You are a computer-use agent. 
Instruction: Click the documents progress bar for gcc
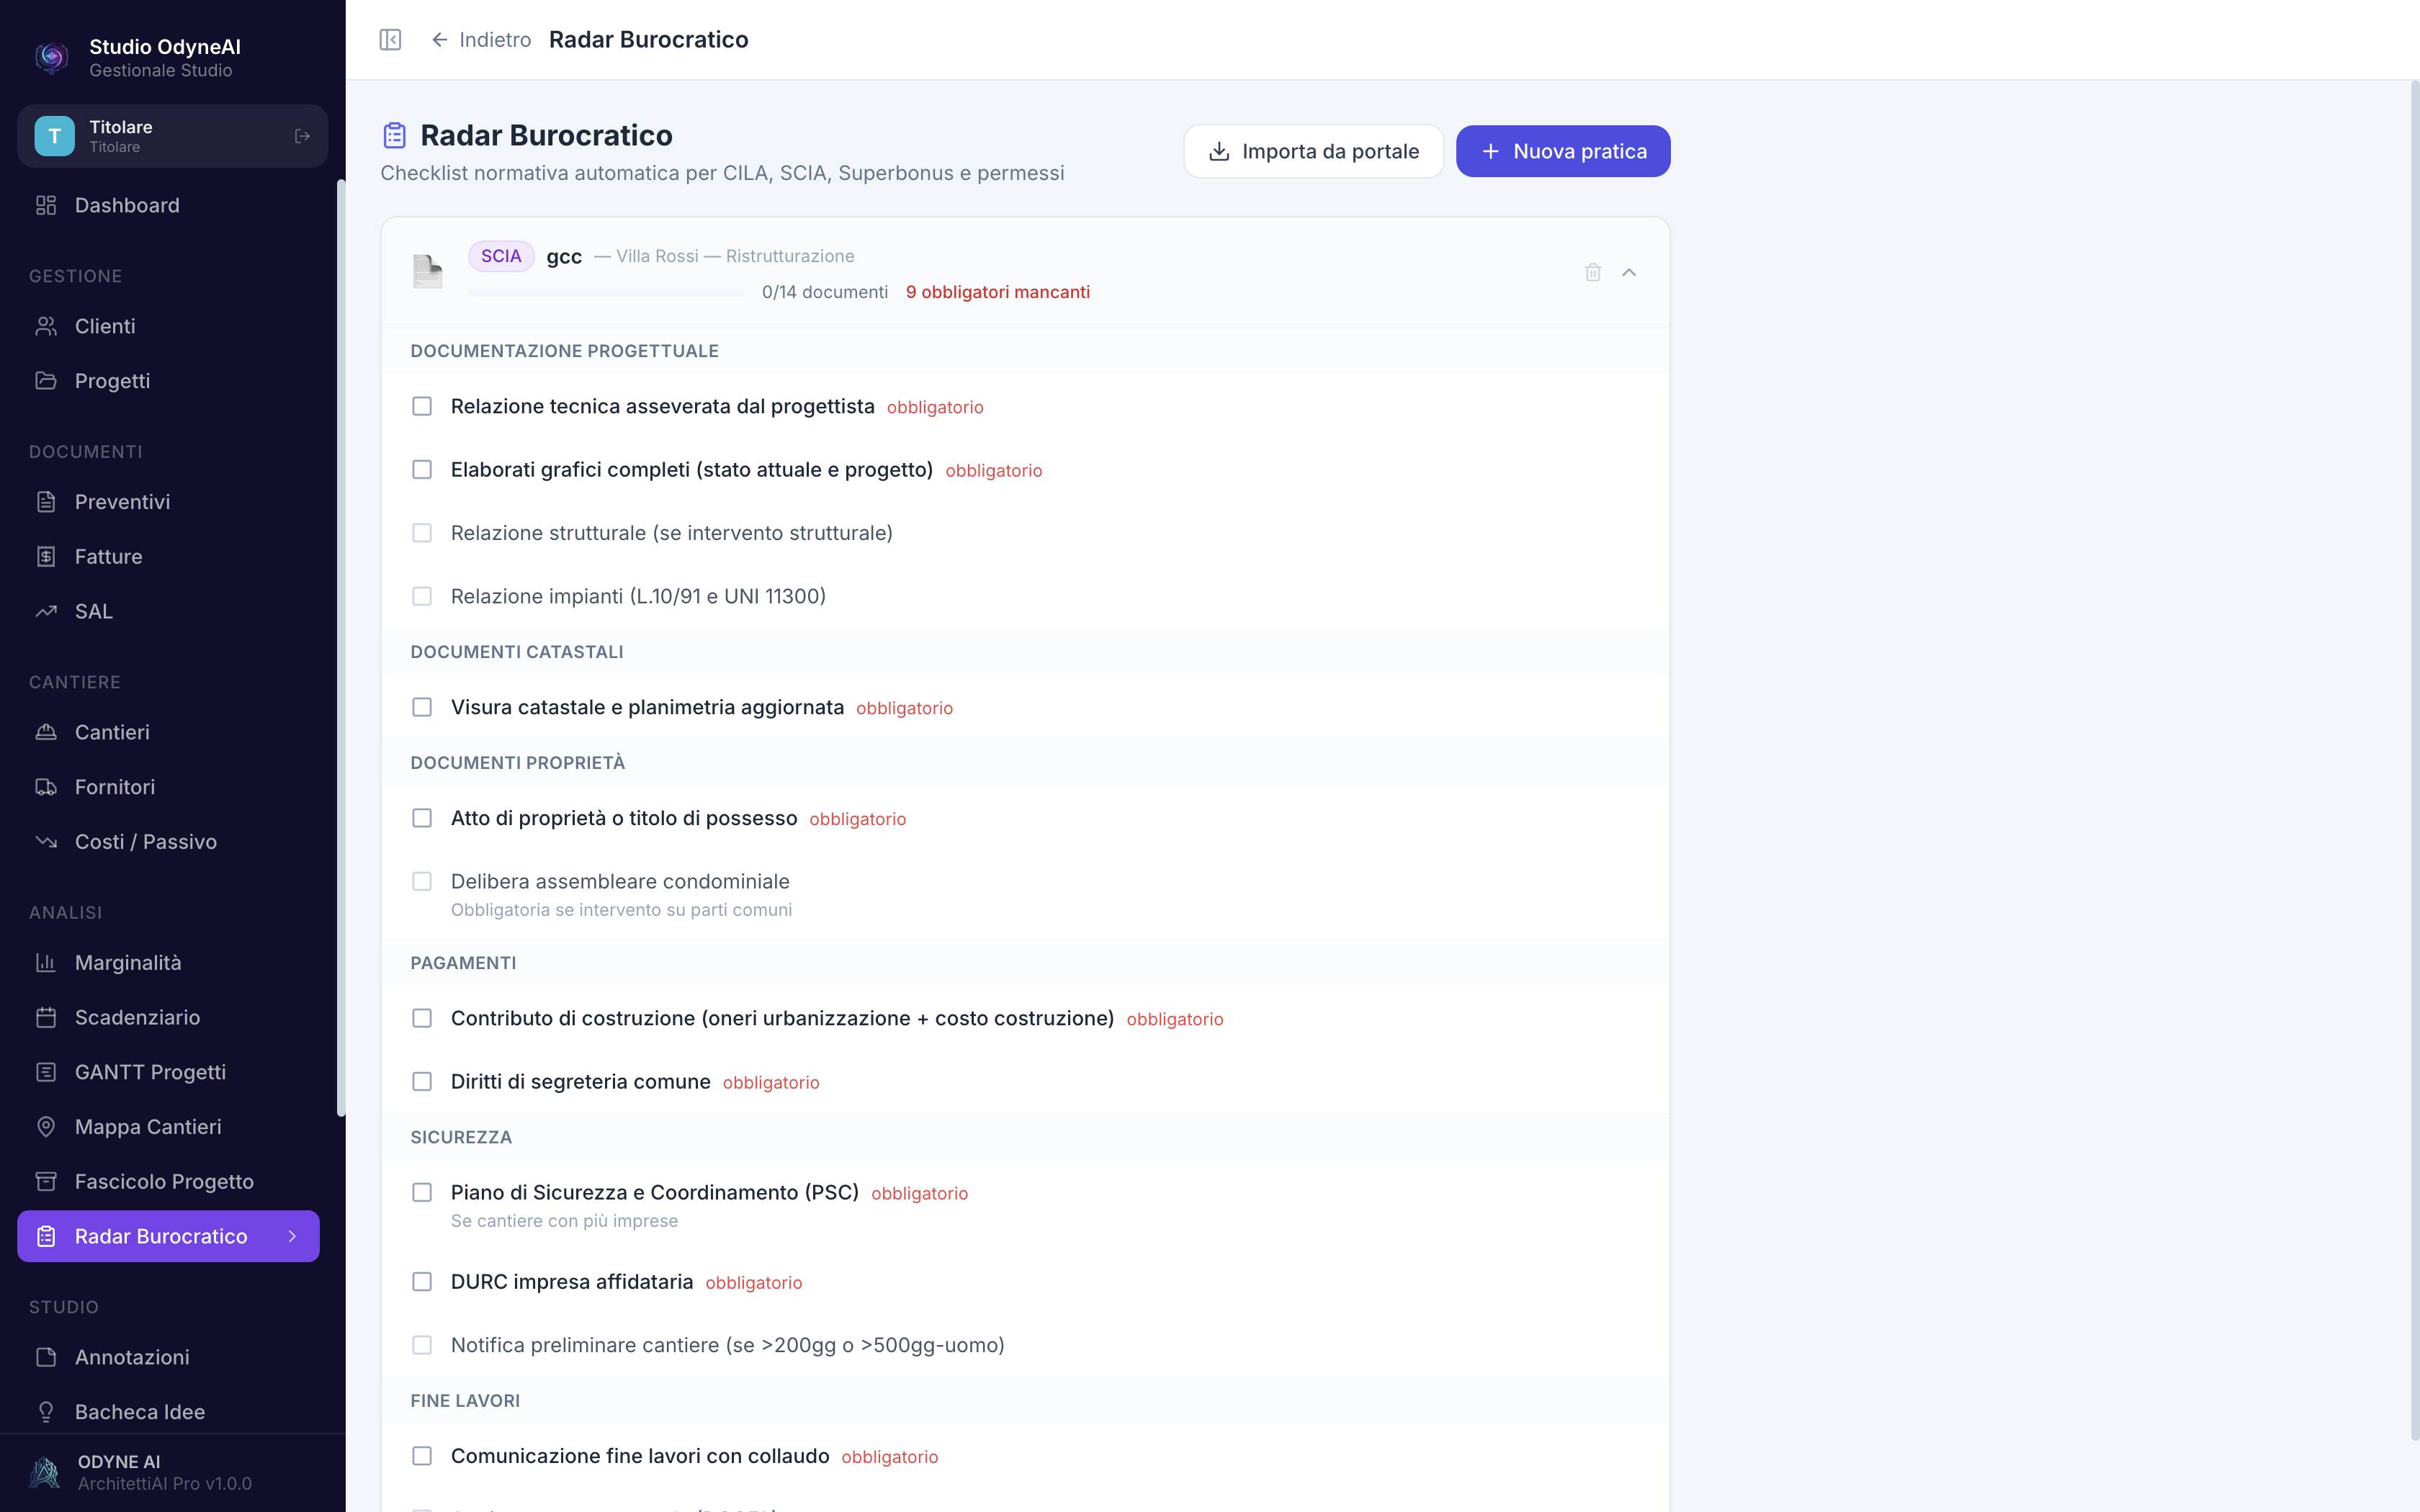coord(606,292)
